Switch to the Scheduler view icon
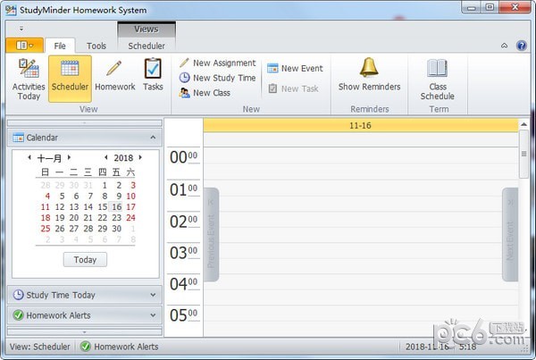The image size is (536, 360). click(70, 79)
